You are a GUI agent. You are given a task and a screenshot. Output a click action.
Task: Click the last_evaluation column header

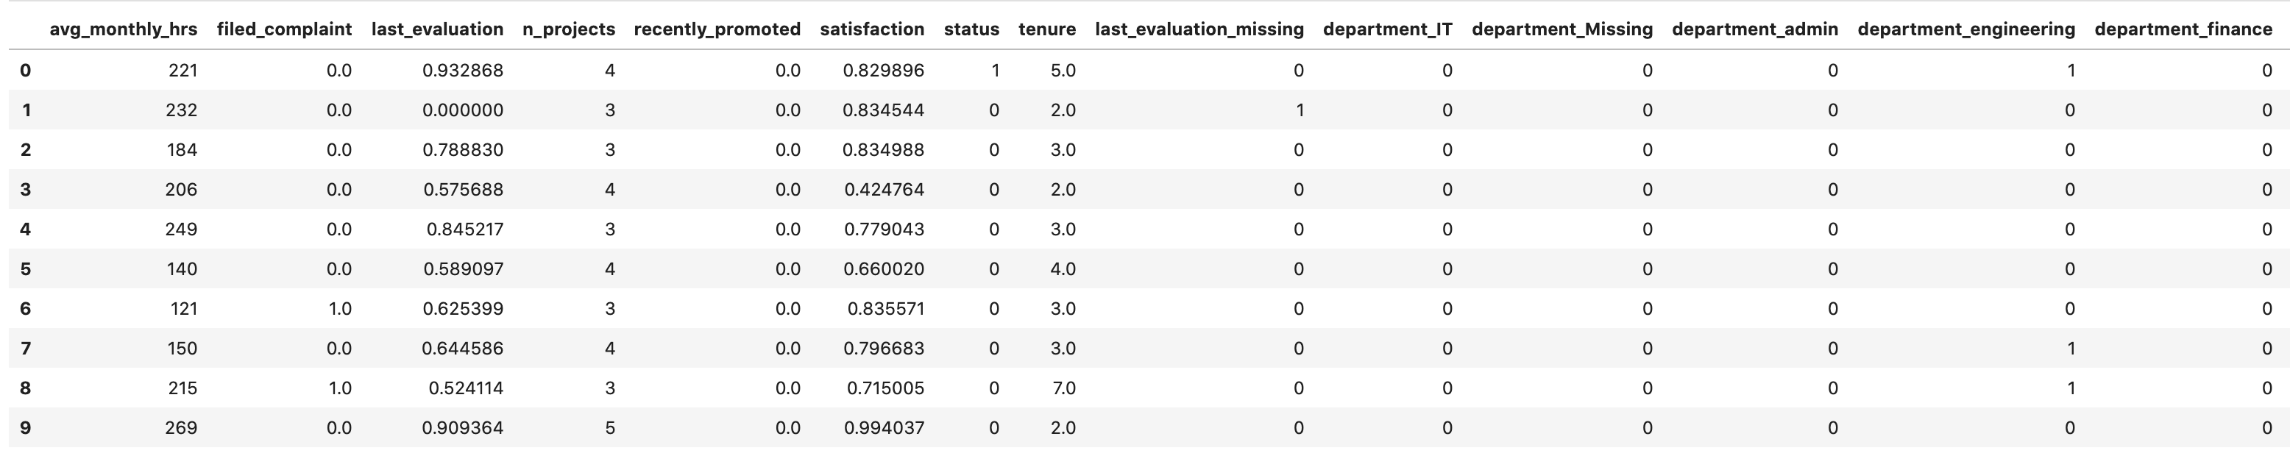tap(436, 29)
